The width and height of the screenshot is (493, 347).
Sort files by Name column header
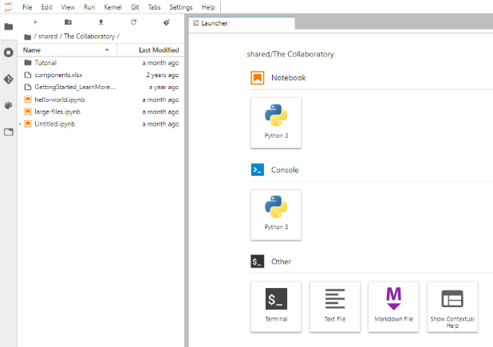tap(64, 50)
